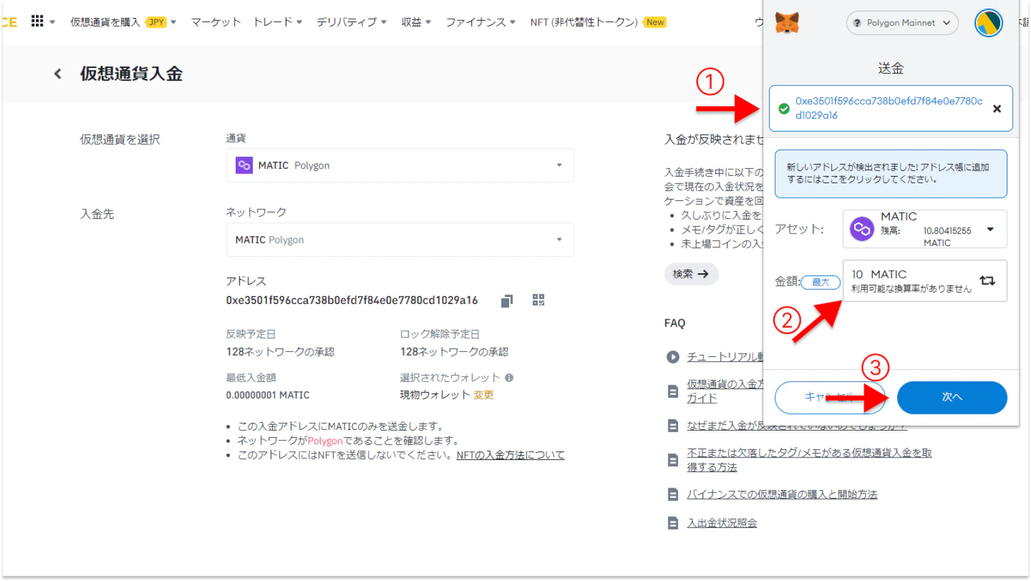Viewport: 1031px width, 581px height.
Task: Click the 変更 wallet link
Action: [x=483, y=395]
